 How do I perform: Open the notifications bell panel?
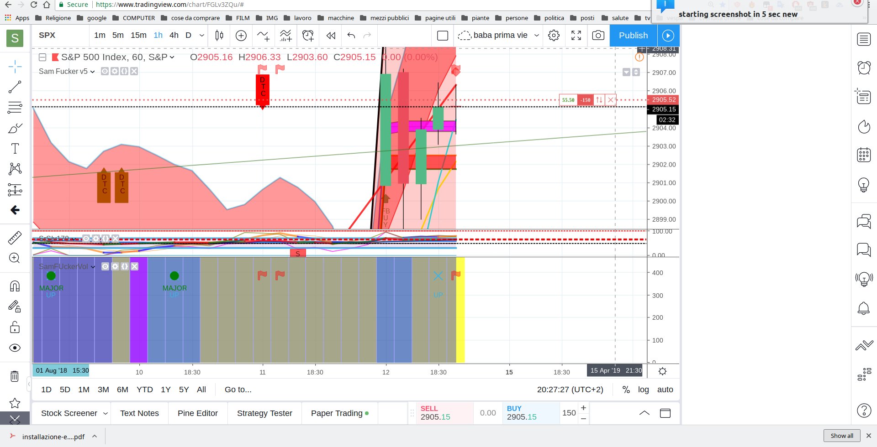point(863,308)
